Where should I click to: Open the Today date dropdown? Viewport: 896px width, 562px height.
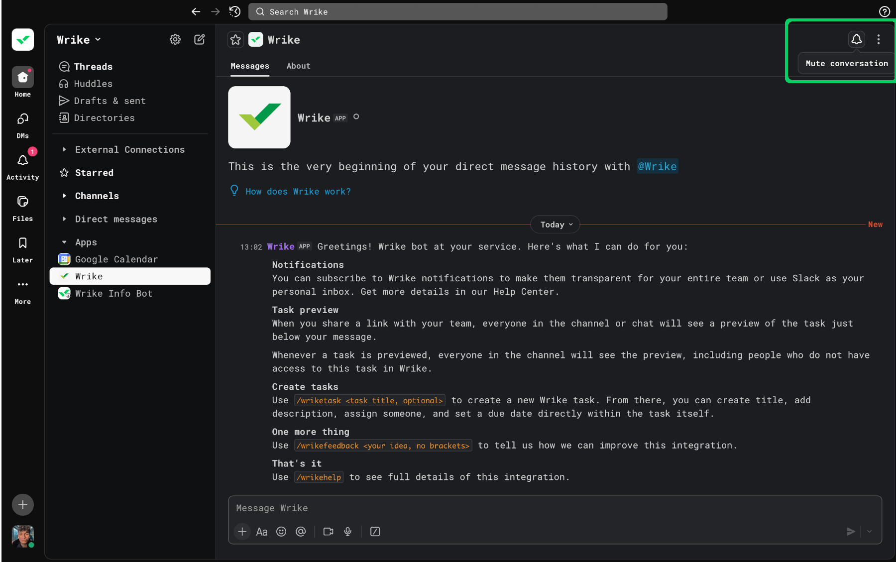click(x=555, y=225)
